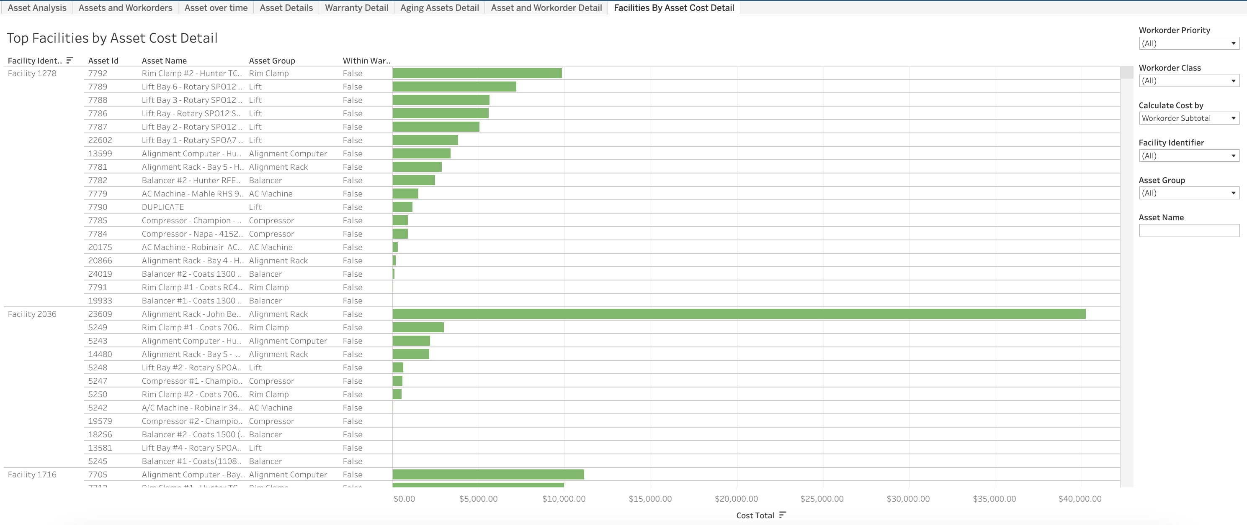This screenshot has width=1247, height=525.
Task: Click the longest bar for asset 23609
Action: (738, 314)
